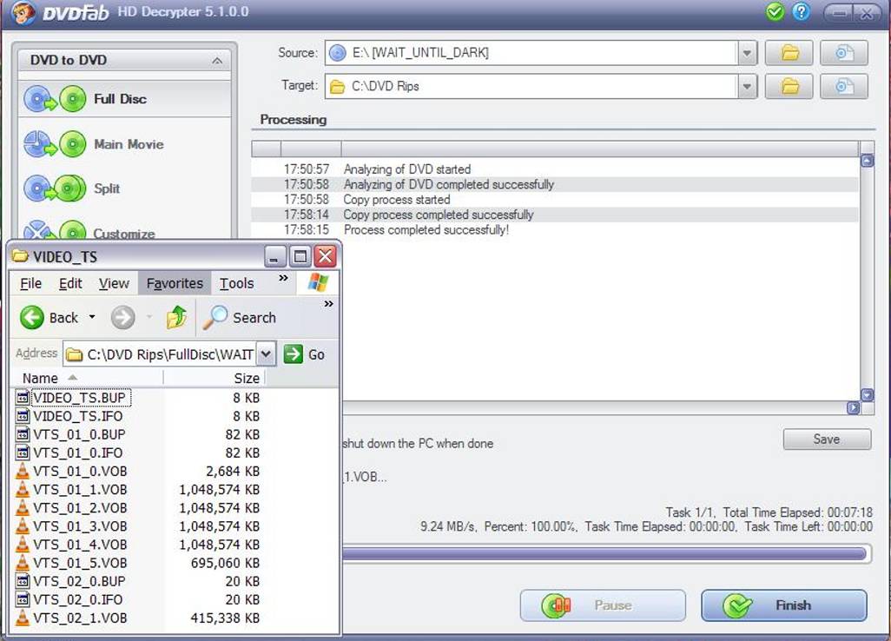This screenshot has width=891, height=641.
Task: Open Search in the VIDEO_TS explorer toolbar
Action: 240,317
